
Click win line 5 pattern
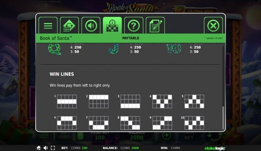[194, 101]
